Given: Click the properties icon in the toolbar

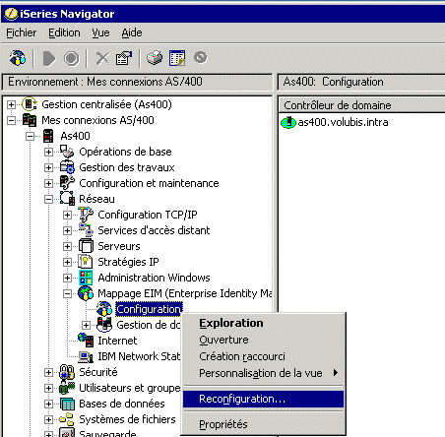Looking at the screenshot, I should click(124, 58).
